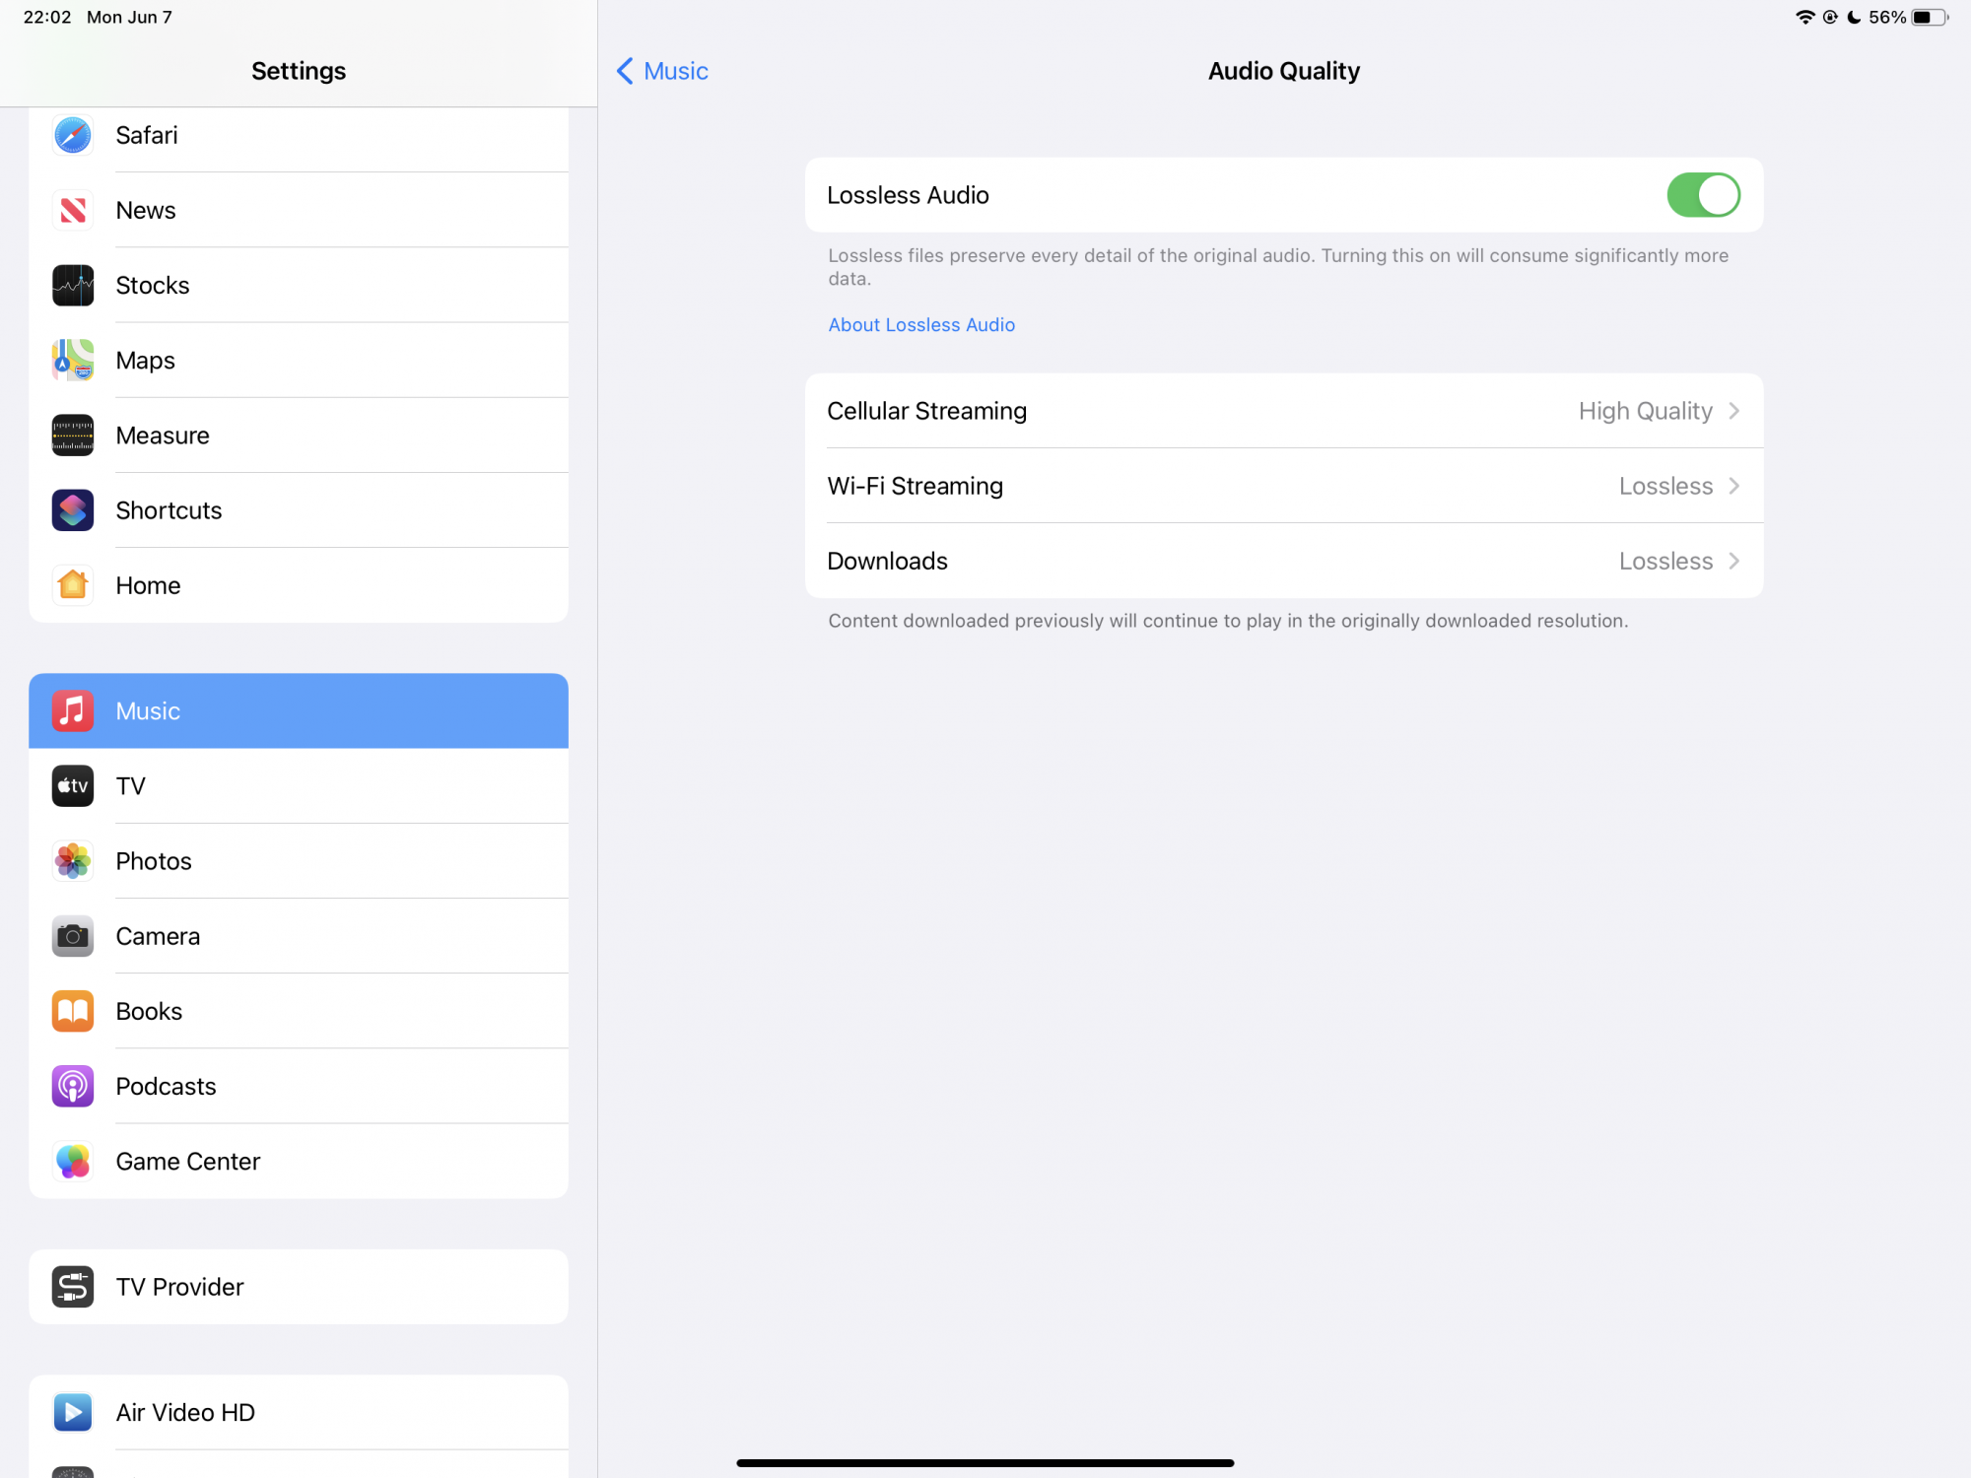The height and width of the screenshot is (1478, 1971).
Task: Open Wi-Fi Streaming quality chevron
Action: pos(1733,486)
